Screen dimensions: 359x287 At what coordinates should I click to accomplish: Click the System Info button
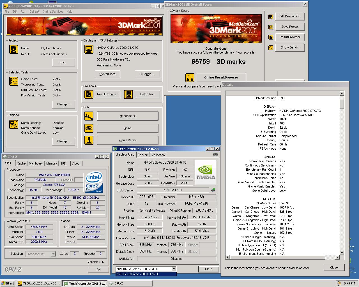point(107,74)
